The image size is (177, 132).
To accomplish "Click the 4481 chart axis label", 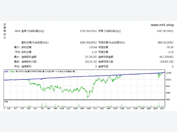I will coord(168,100).
